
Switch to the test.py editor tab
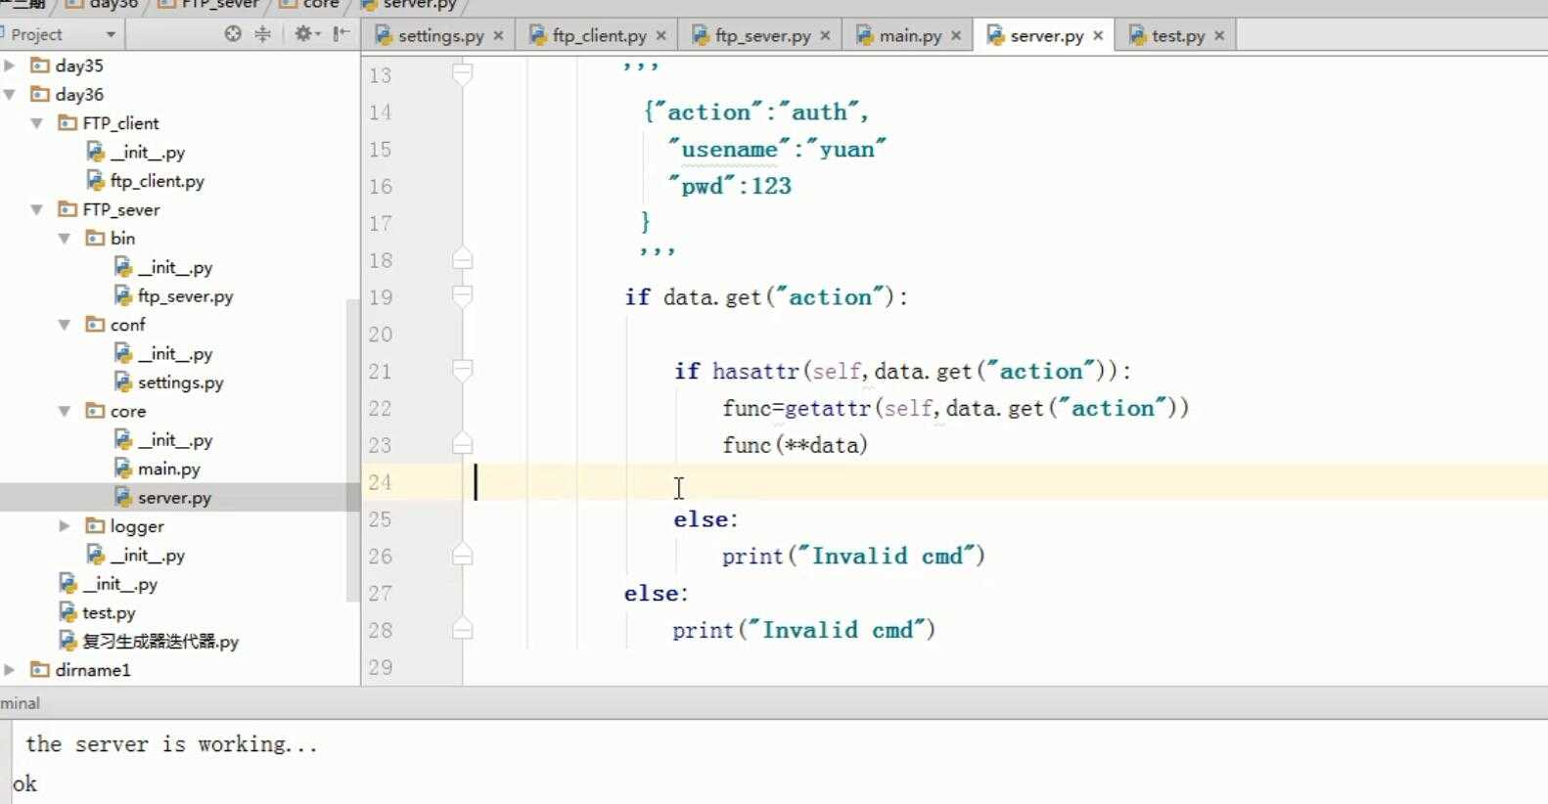tap(1177, 35)
